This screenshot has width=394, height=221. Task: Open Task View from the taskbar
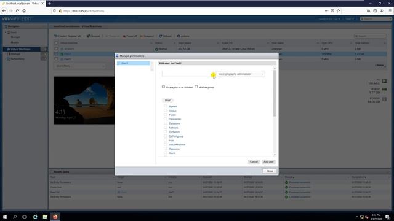(25, 217)
